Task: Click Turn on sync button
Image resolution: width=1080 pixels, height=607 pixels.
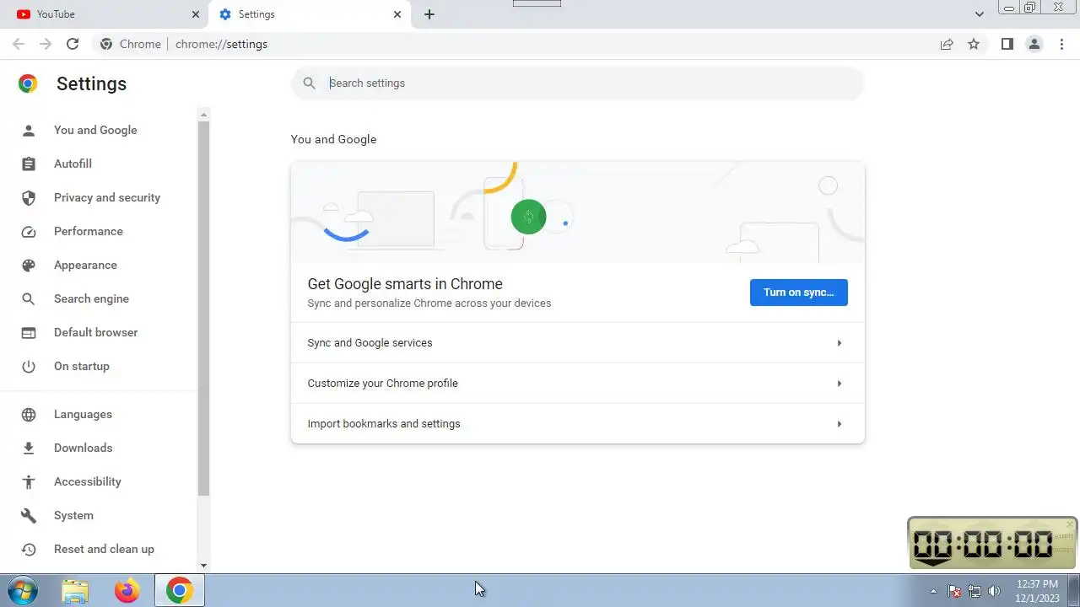Action: tap(798, 293)
